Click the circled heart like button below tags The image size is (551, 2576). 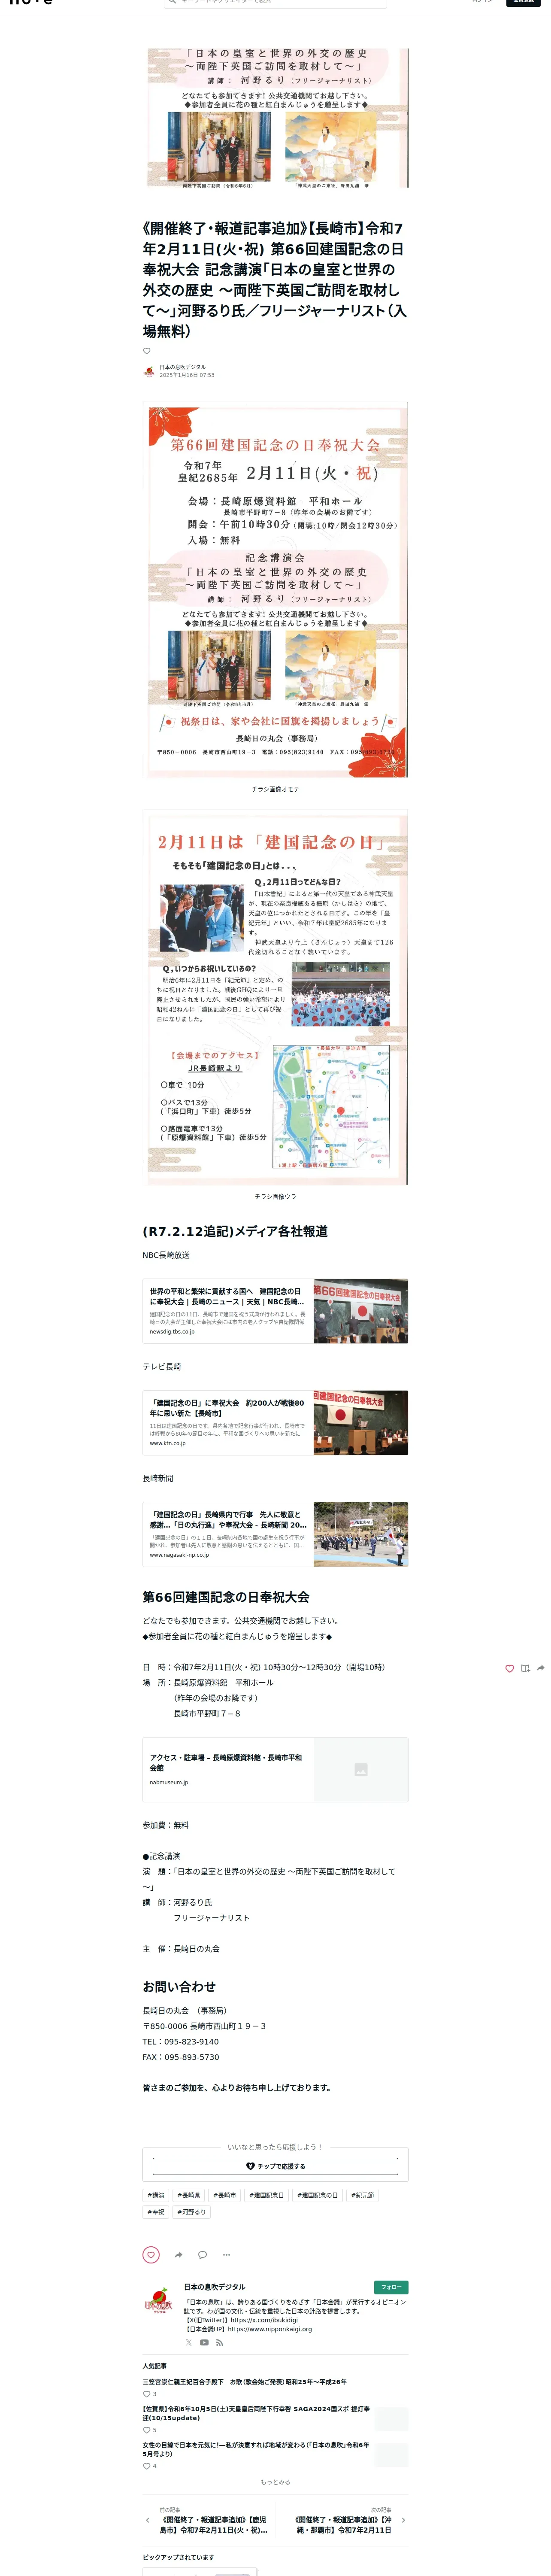[x=151, y=2254]
